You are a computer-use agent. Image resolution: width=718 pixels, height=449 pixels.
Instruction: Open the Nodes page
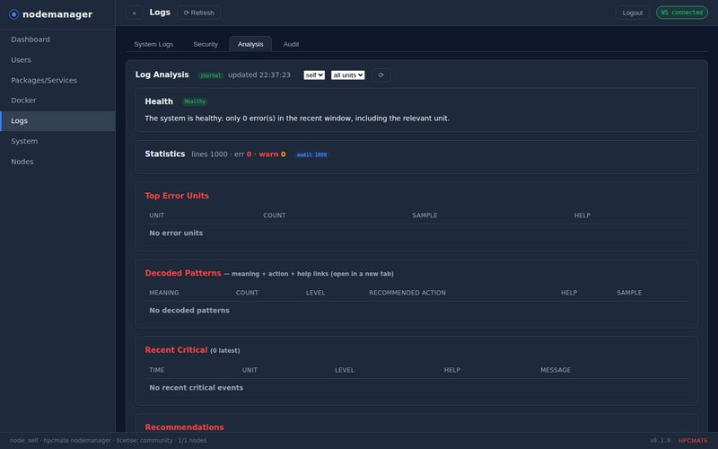point(57,162)
